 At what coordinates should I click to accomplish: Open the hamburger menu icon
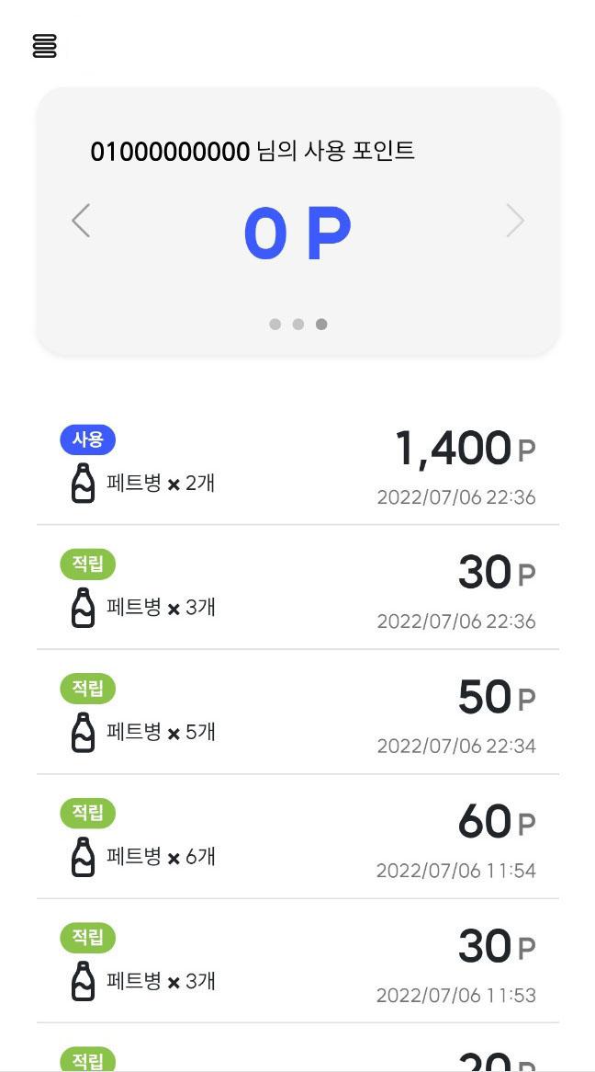tap(44, 45)
